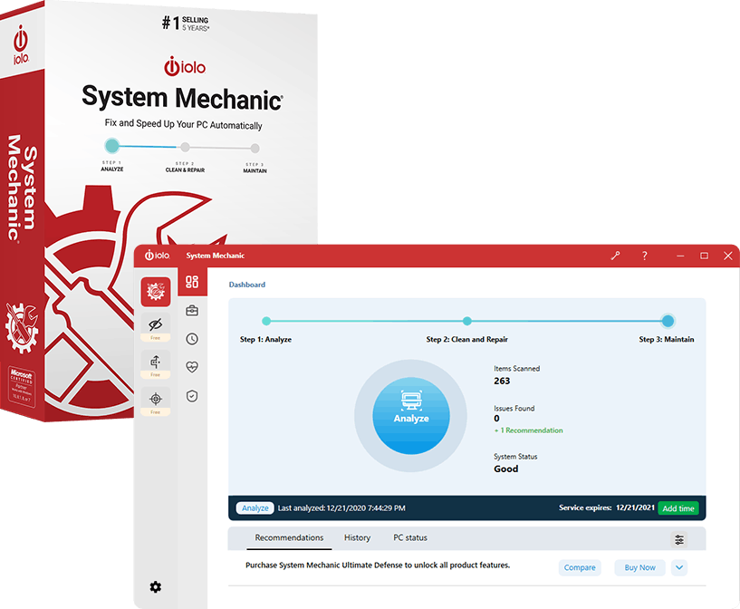Maximize the System Mechanic window
The image size is (740, 609).
click(704, 256)
